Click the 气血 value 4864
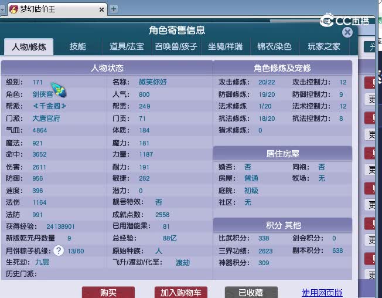 [x=40, y=130]
